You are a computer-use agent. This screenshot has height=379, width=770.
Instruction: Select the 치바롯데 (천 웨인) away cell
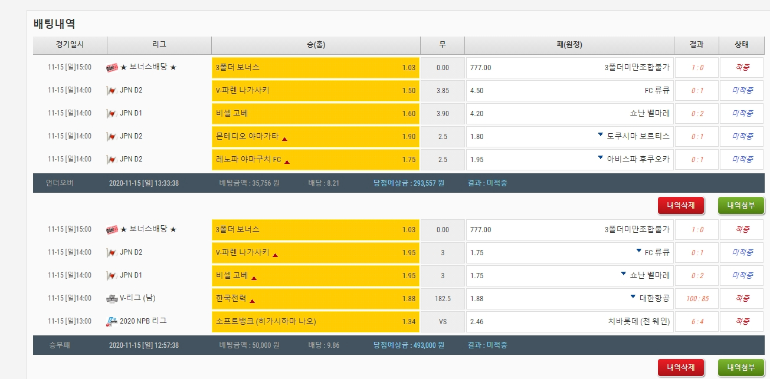pyautogui.click(x=569, y=321)
